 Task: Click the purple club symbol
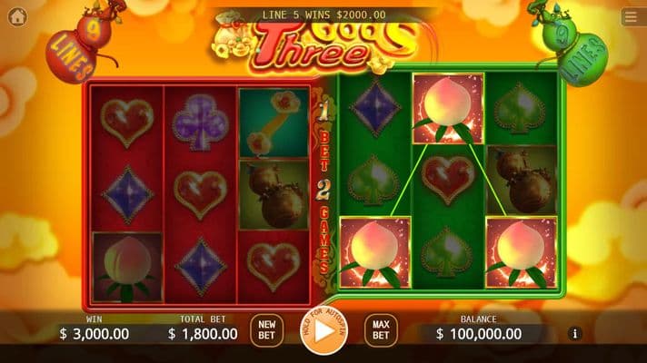coord(201,123)
